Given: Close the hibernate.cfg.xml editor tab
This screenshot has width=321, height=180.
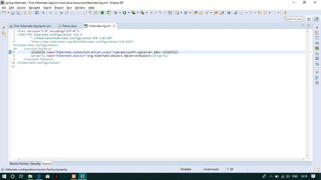Looking at the screenshot, I should tap(114, 26).
